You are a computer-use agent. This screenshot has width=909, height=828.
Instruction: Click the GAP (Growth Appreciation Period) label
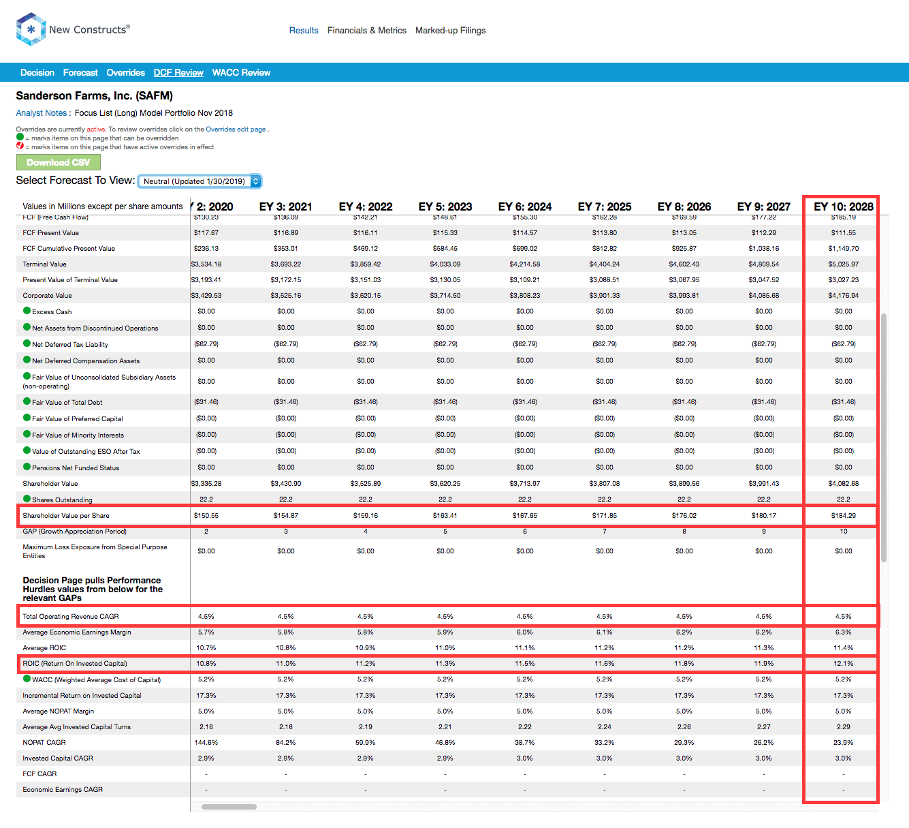74,532
